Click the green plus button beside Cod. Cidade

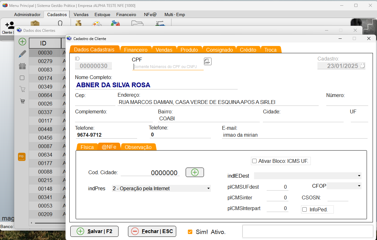pos(195,172)
